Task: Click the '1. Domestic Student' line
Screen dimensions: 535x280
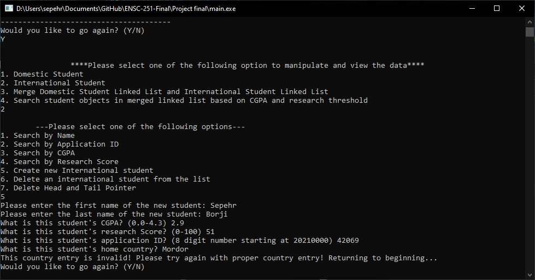Action: [x=42, y=74]
